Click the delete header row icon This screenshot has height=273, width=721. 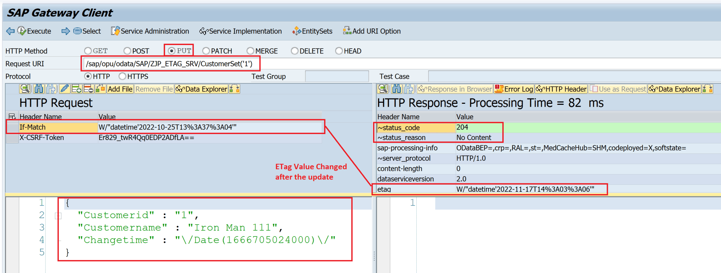click(89, 89)
